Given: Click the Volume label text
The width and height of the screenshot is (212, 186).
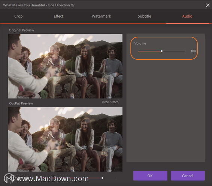Looking at the screenshot, I should [x=140, y=44].
